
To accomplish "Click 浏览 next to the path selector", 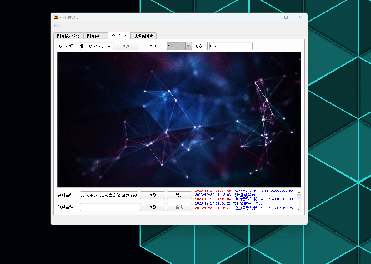I will pos(125,46).
